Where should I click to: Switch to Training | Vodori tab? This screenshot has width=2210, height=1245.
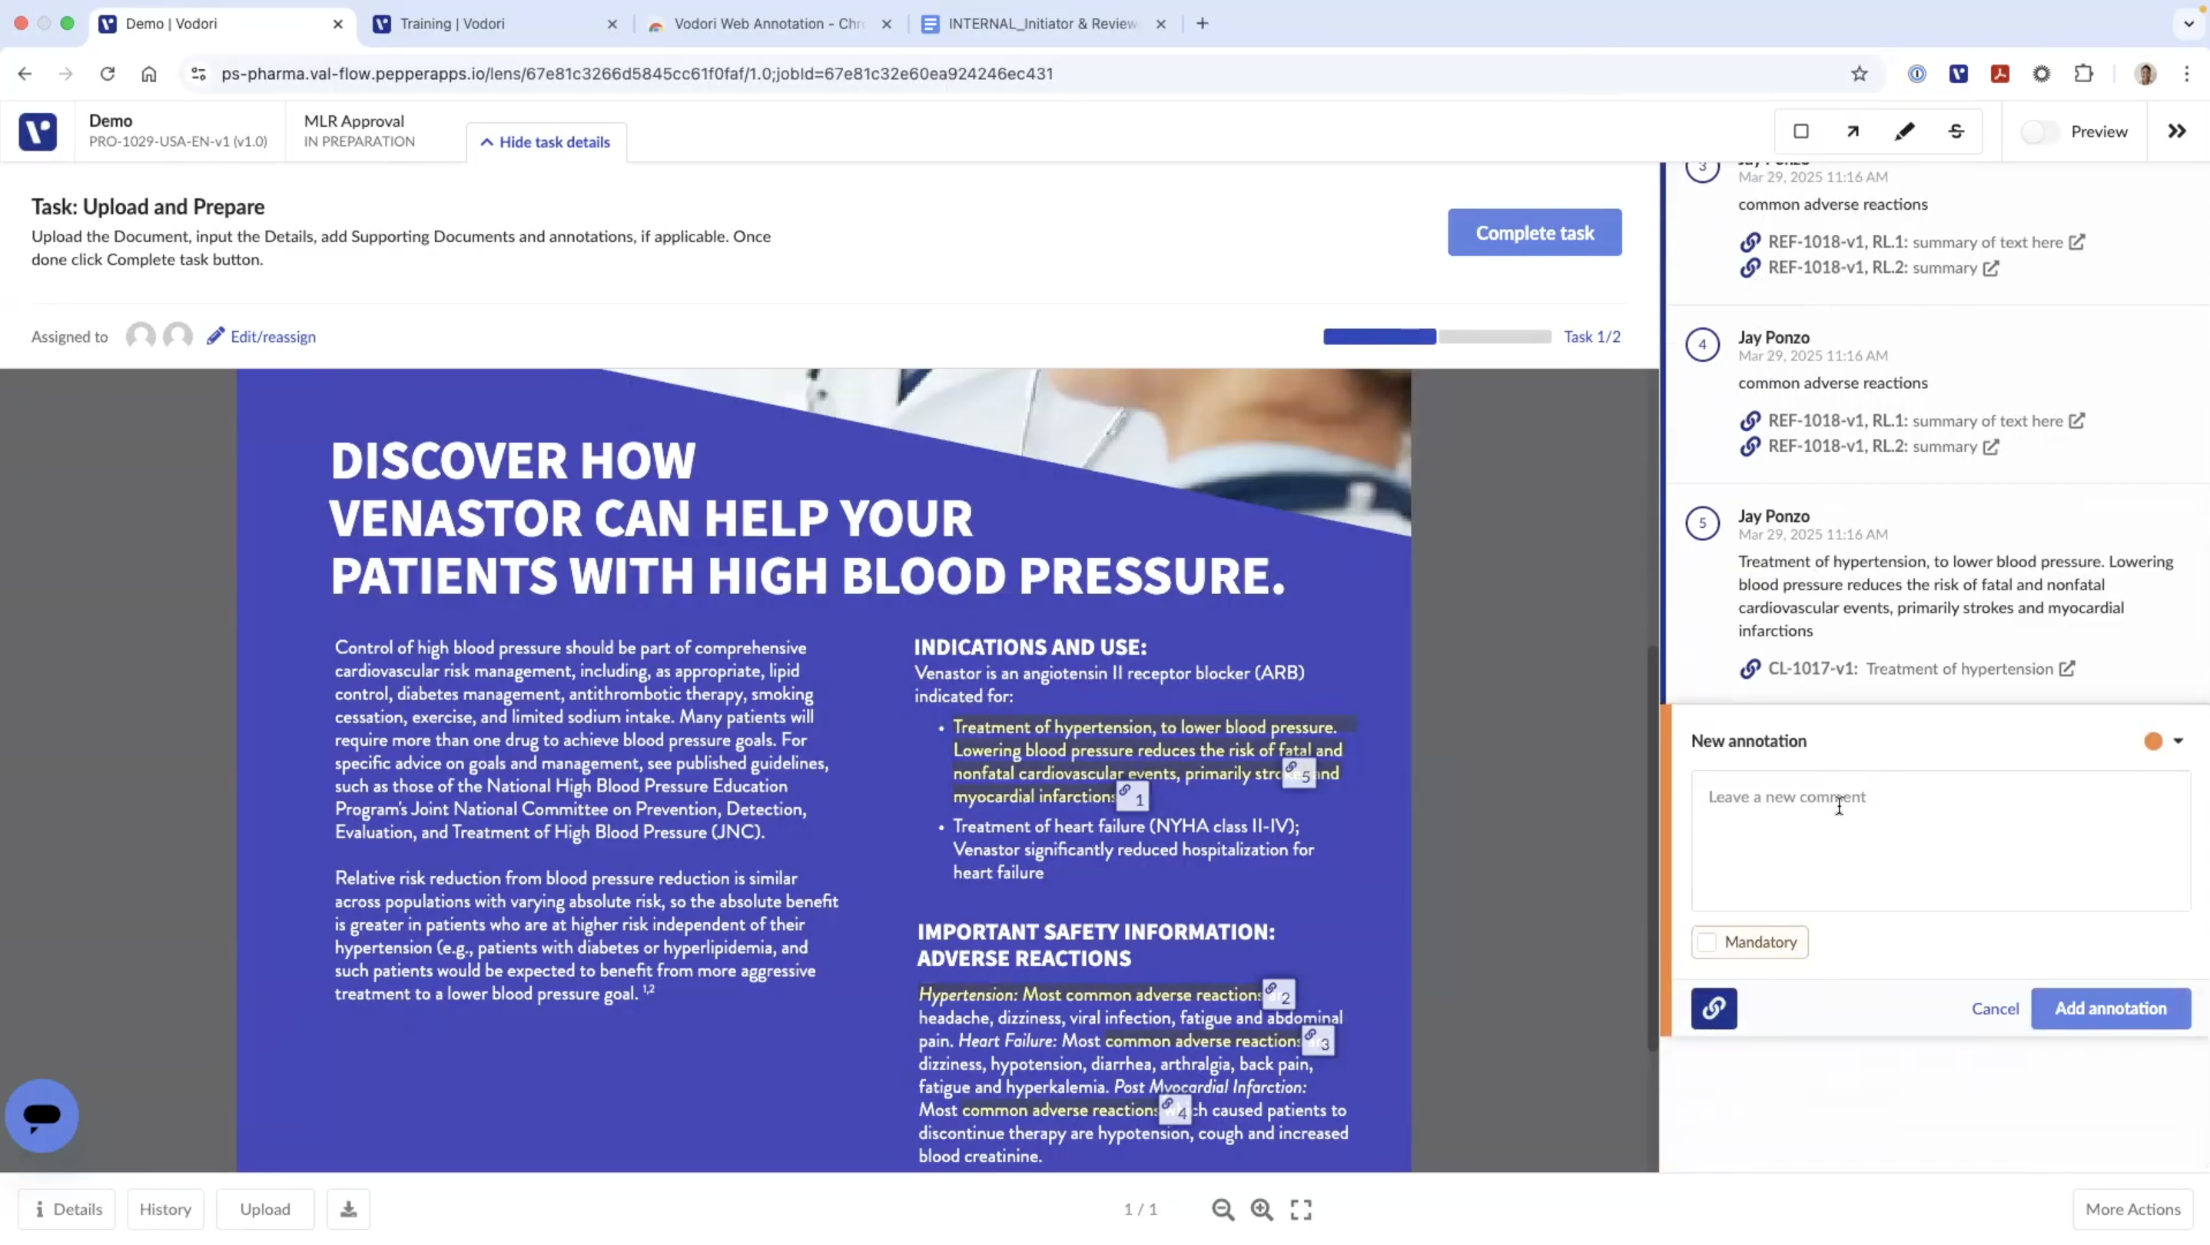tap(495, 23)
